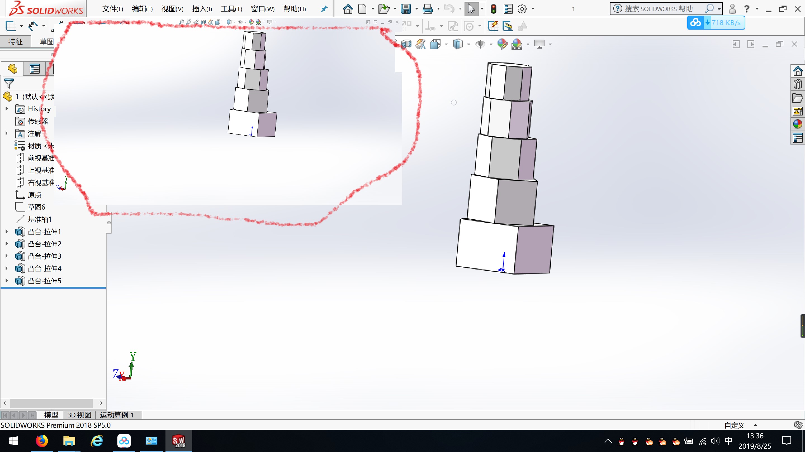Viewport: 805px width, 452px height.
Task: Click the Save floppy disk icon
Action: (x=406, y=9)
